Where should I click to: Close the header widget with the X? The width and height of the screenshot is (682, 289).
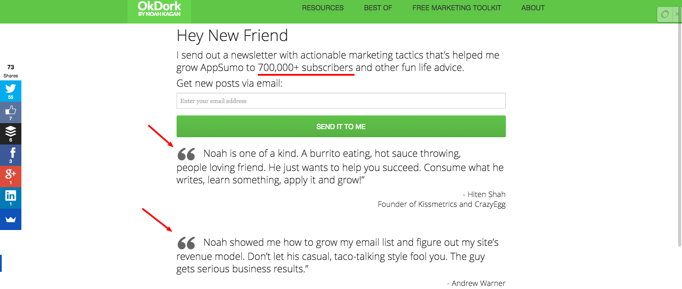pyautogui.click(x=678, y=14)
